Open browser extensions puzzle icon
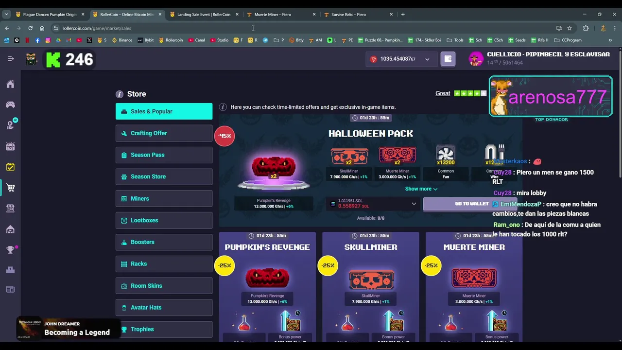Screen dimensions: 622x350 click(586, 28)
